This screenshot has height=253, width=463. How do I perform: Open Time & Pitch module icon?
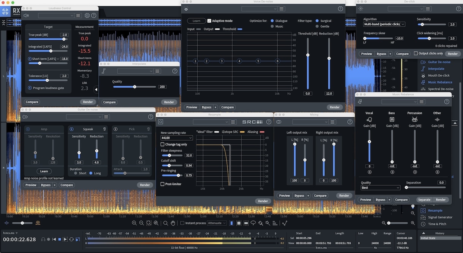pos(423,224)
